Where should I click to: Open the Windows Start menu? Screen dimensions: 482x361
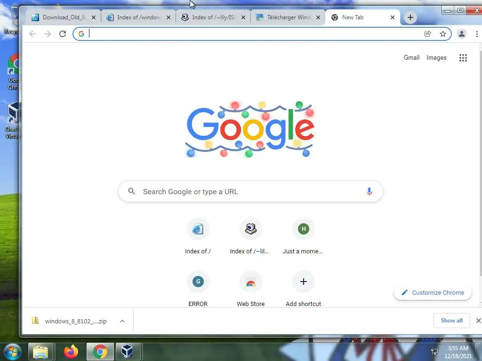tap(12, 352)
